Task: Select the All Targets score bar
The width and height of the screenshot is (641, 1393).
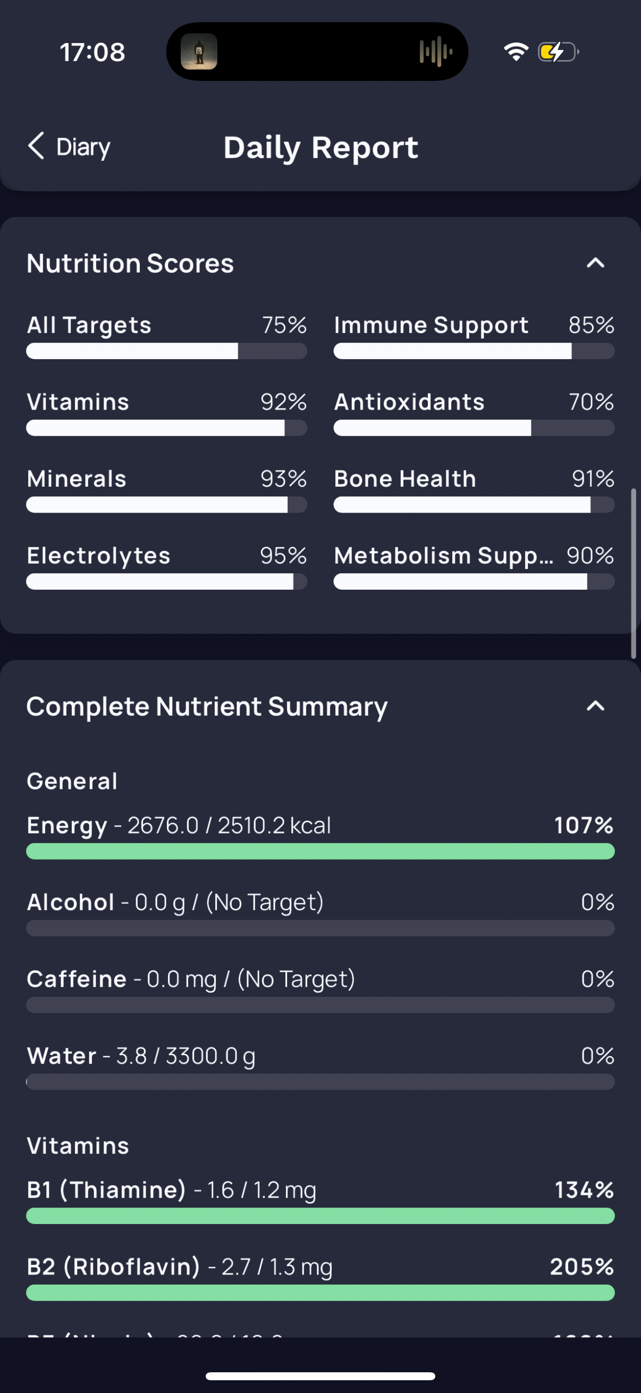Action: (x=166, y=351)
